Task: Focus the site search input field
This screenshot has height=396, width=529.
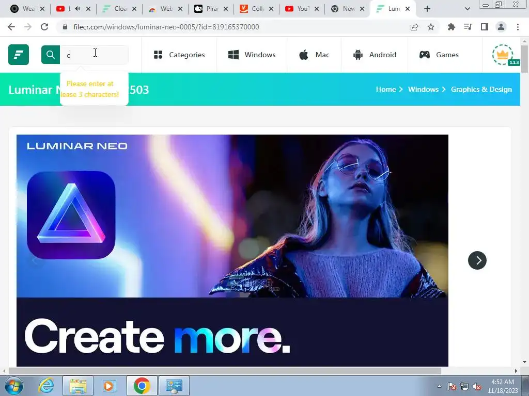Action: coord(94,55)
